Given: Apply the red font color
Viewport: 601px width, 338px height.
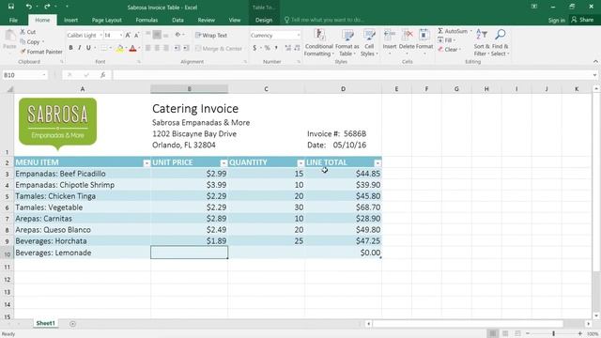Looking at the screenshot, I should tap(132, 48).
